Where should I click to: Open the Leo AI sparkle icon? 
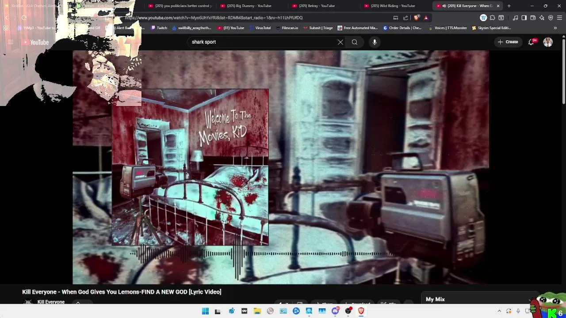542,18
